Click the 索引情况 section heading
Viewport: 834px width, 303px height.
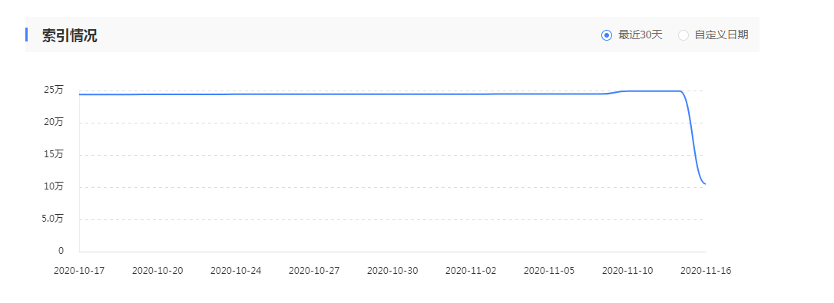[69, 35]
